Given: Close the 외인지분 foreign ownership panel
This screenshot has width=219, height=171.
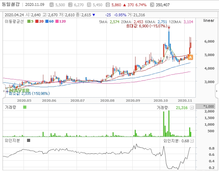Looking at the screenshot, I should (192, 141).
